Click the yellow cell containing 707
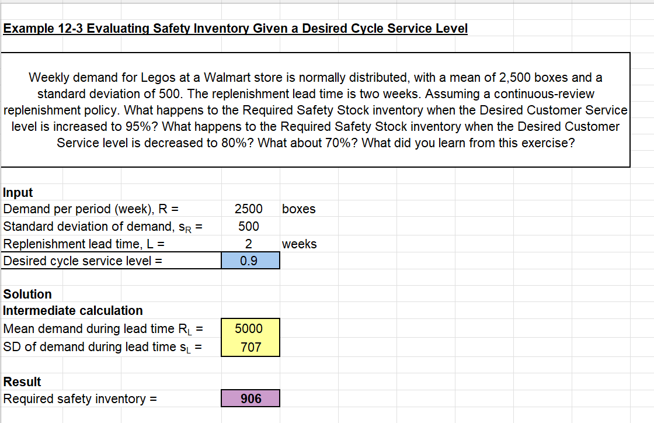654x423 pixels. [x=250, y=346]
